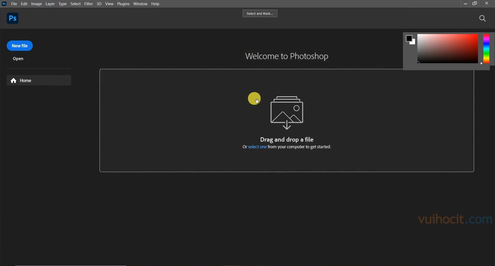This screenshot has width=495, height=266.
Task: Open the Edit menu
Action: pos(24,4)
